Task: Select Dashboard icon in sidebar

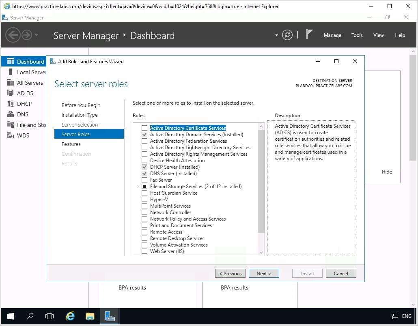Action: click(x=11, y=62)
